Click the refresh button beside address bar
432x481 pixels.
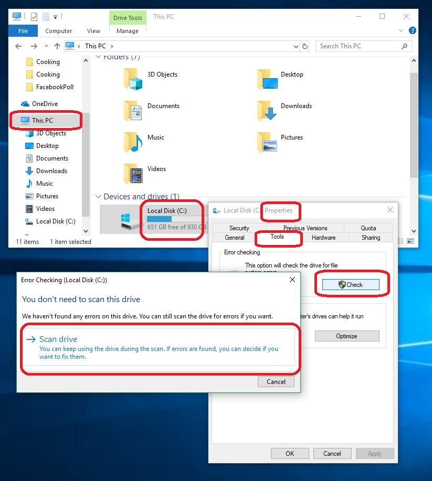[x=306, y=46]
